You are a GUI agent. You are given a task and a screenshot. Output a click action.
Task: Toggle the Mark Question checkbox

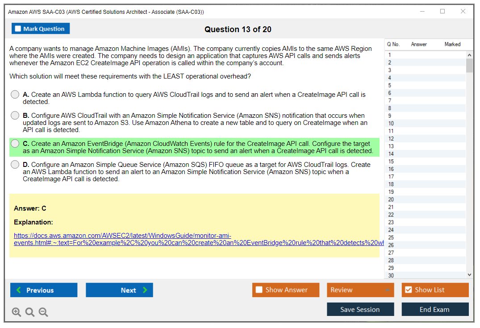18,29
